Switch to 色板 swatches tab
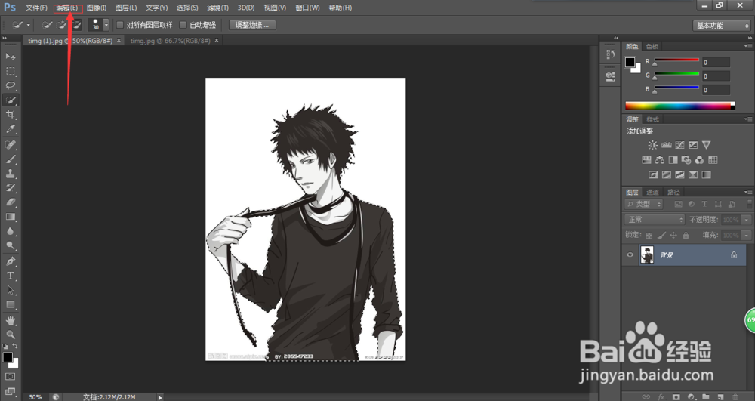 652,46
